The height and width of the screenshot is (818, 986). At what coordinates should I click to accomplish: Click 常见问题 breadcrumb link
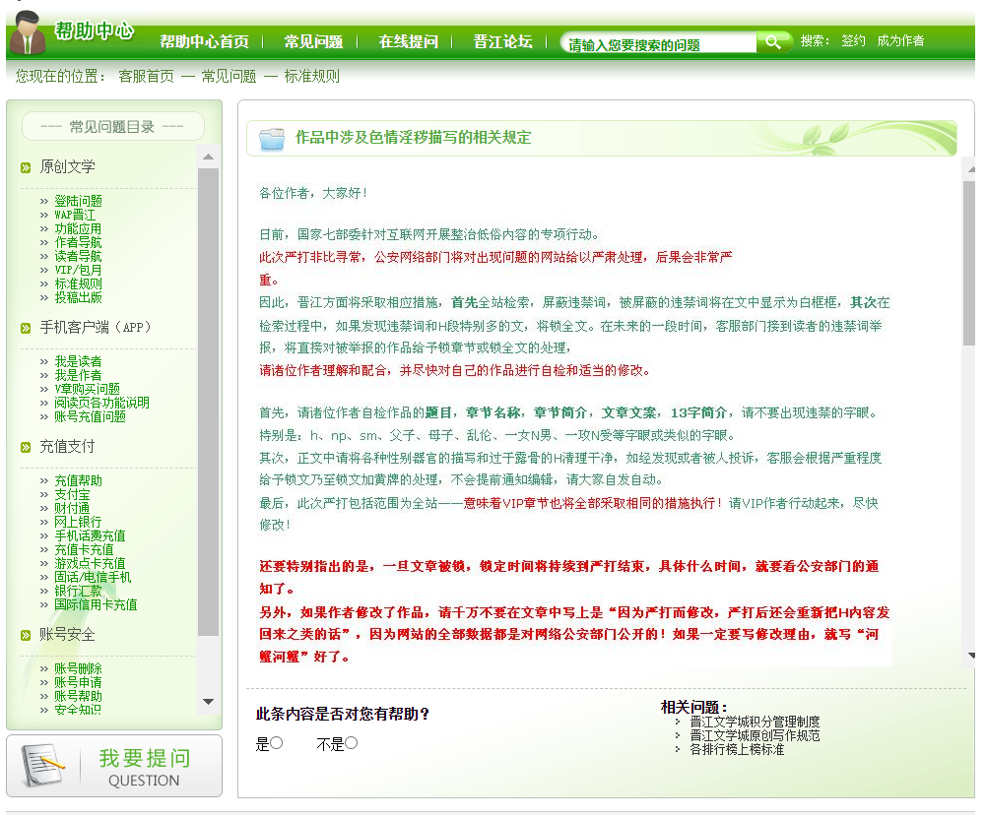coord(229,77)
